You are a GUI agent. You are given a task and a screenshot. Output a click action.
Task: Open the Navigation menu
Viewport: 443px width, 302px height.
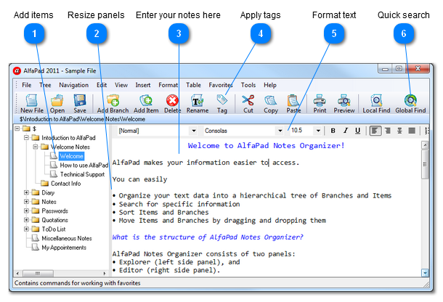pyautogui.click(x=74, y=85)
